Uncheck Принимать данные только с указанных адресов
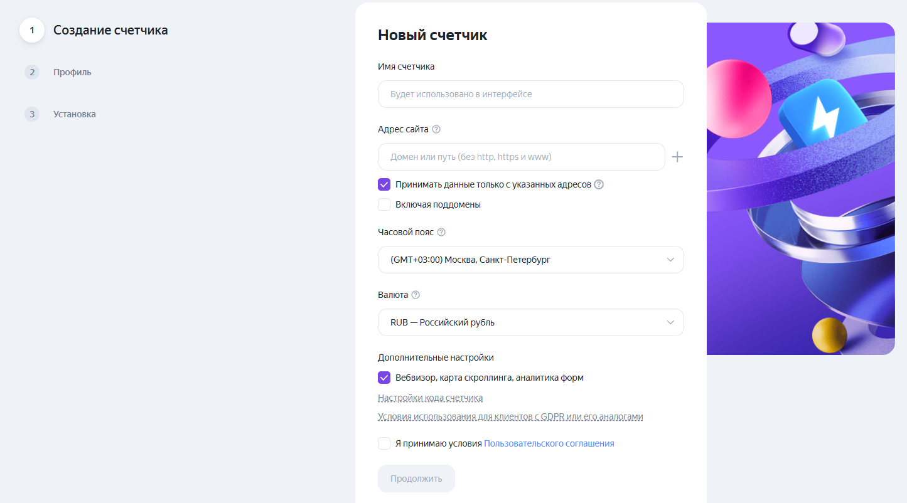This screenshot has width=907, height=503. pyautogui.click(x=384, y=184)
